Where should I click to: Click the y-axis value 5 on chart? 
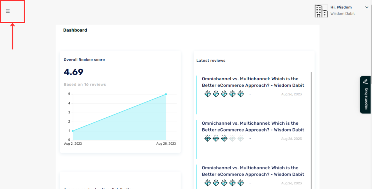[x=69, y=94]
